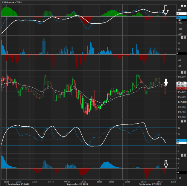Select the gray 147,910 value label
Screen dimensions: 187x186
181,86
